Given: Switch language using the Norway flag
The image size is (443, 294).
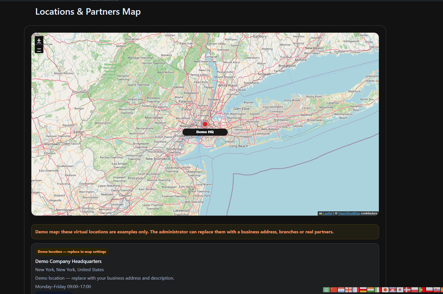Looking at the screenshot, I should (407, 290).
